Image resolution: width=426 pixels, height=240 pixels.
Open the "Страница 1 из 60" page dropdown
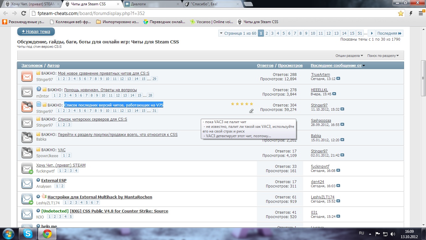point(238,33)
